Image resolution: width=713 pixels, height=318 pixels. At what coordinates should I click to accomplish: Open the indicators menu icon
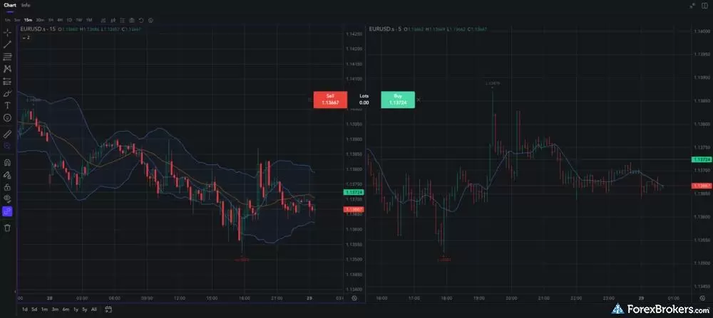(x=103, y=21)
